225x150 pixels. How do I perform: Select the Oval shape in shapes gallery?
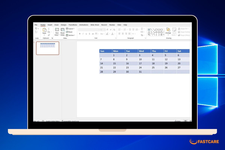pos(159,30)
